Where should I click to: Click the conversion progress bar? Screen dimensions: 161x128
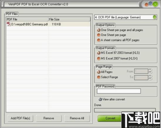pos(125,110)
